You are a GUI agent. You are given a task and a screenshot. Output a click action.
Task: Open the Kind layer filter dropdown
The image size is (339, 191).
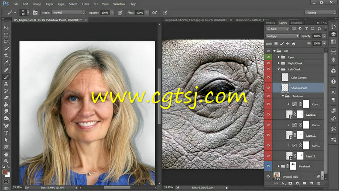click(277, 28)
